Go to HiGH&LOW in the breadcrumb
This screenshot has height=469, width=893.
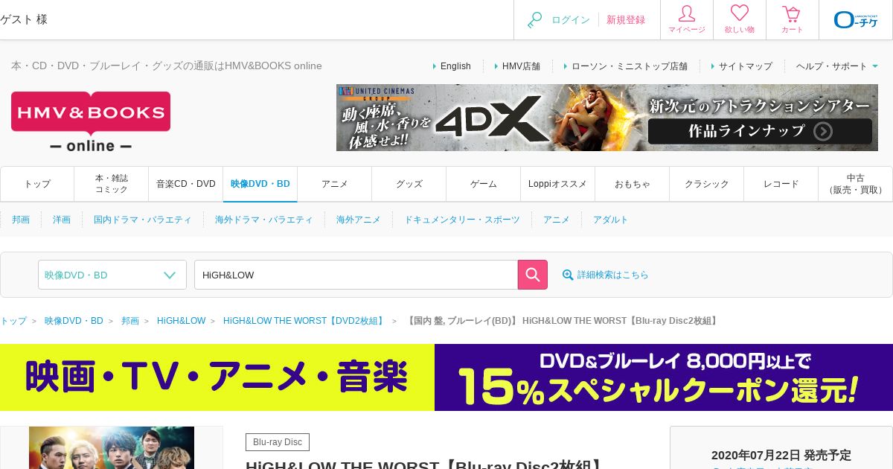tap(181, 321)
